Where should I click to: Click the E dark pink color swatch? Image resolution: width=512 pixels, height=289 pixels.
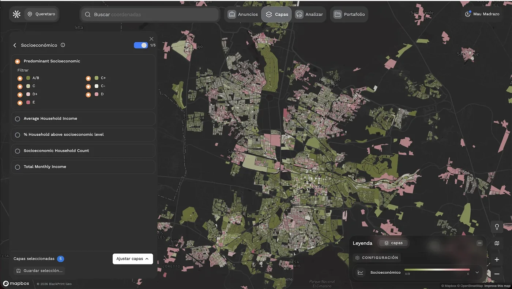tap(28, 102)
